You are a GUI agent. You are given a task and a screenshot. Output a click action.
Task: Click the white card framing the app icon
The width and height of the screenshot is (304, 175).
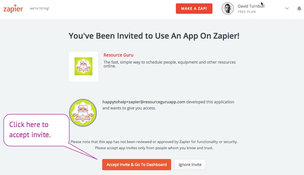point(83,66)
